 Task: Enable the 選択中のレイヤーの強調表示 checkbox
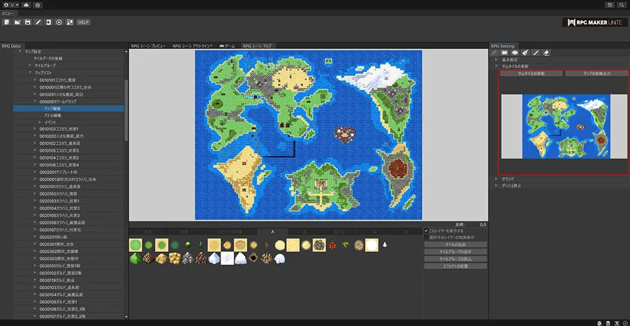[x=427, y=237]
